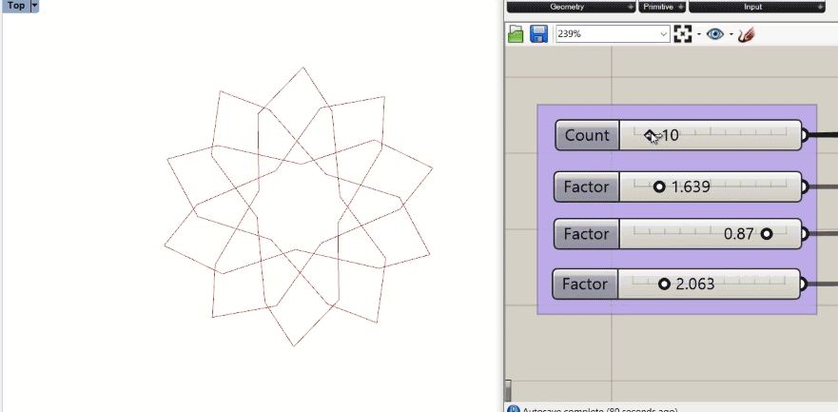Select the Top viewport title tab
Viewport: 838px width, 412px height.
click(16, 6)
